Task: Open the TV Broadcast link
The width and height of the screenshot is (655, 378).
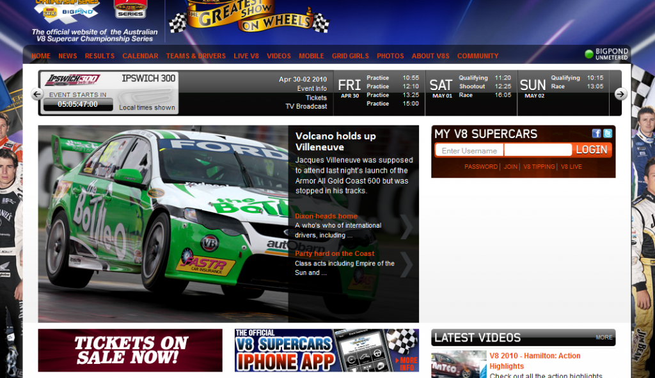Action: pyautogui.click(x=306, y=107)
